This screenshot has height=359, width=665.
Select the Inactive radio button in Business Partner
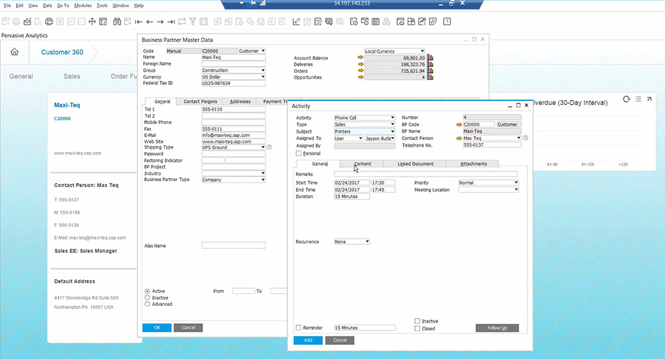pos(147,297)
